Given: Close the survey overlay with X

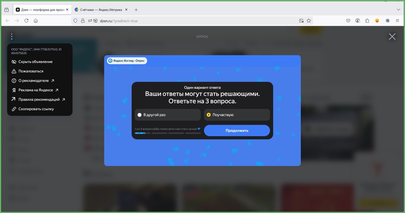Looking at the screenshot, I should tap(392, 36).
